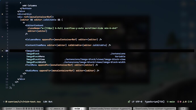
Task: Click the EditorContent tag name
Action: (x=35, y=26)
